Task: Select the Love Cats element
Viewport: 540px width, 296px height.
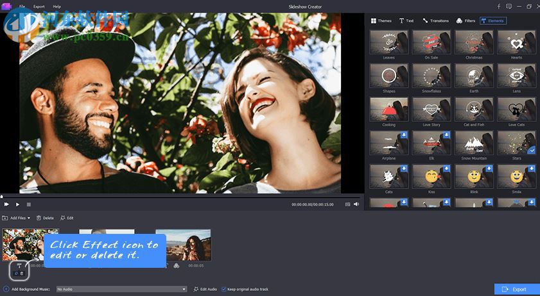Action: click(517, 110)
